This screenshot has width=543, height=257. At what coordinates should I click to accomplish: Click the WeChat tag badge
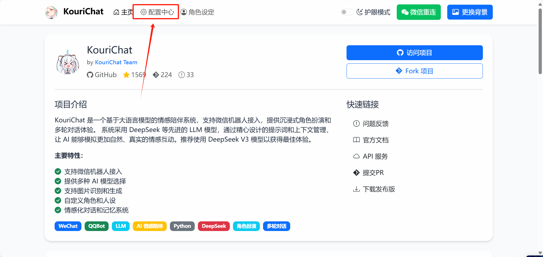[68, 226]
